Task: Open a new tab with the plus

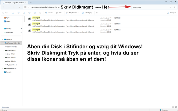Action: coord(31,2)
